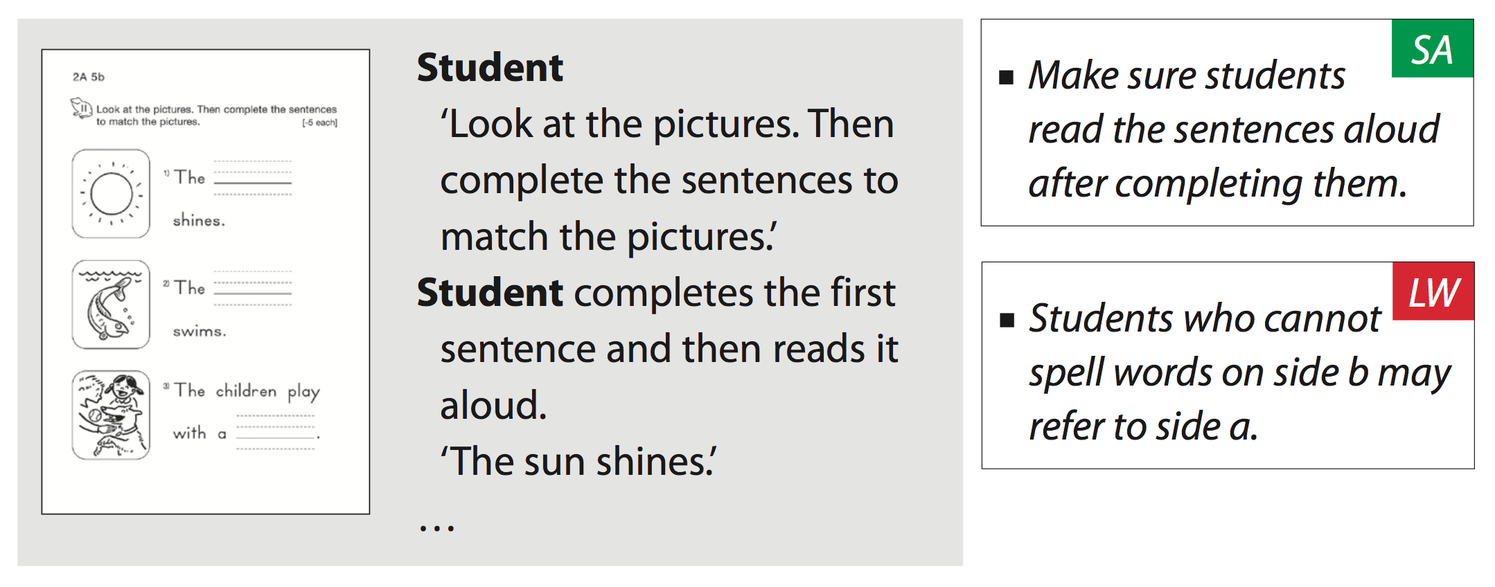The width and height of the screenshot is (1495, 587).
Task: Click the small instruction icon beside 'Look at the pictures'
Action: (x=81, y=109)
